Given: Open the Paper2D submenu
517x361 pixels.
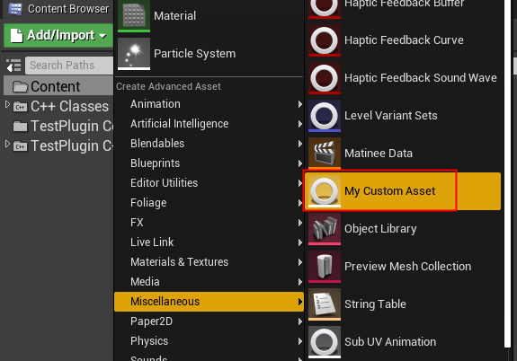Looking at the screenshot, I should click(x=209, y=321).
